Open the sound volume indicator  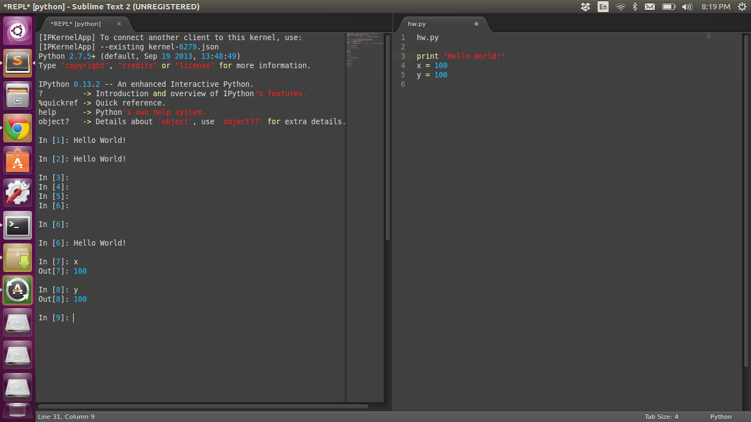687,7
